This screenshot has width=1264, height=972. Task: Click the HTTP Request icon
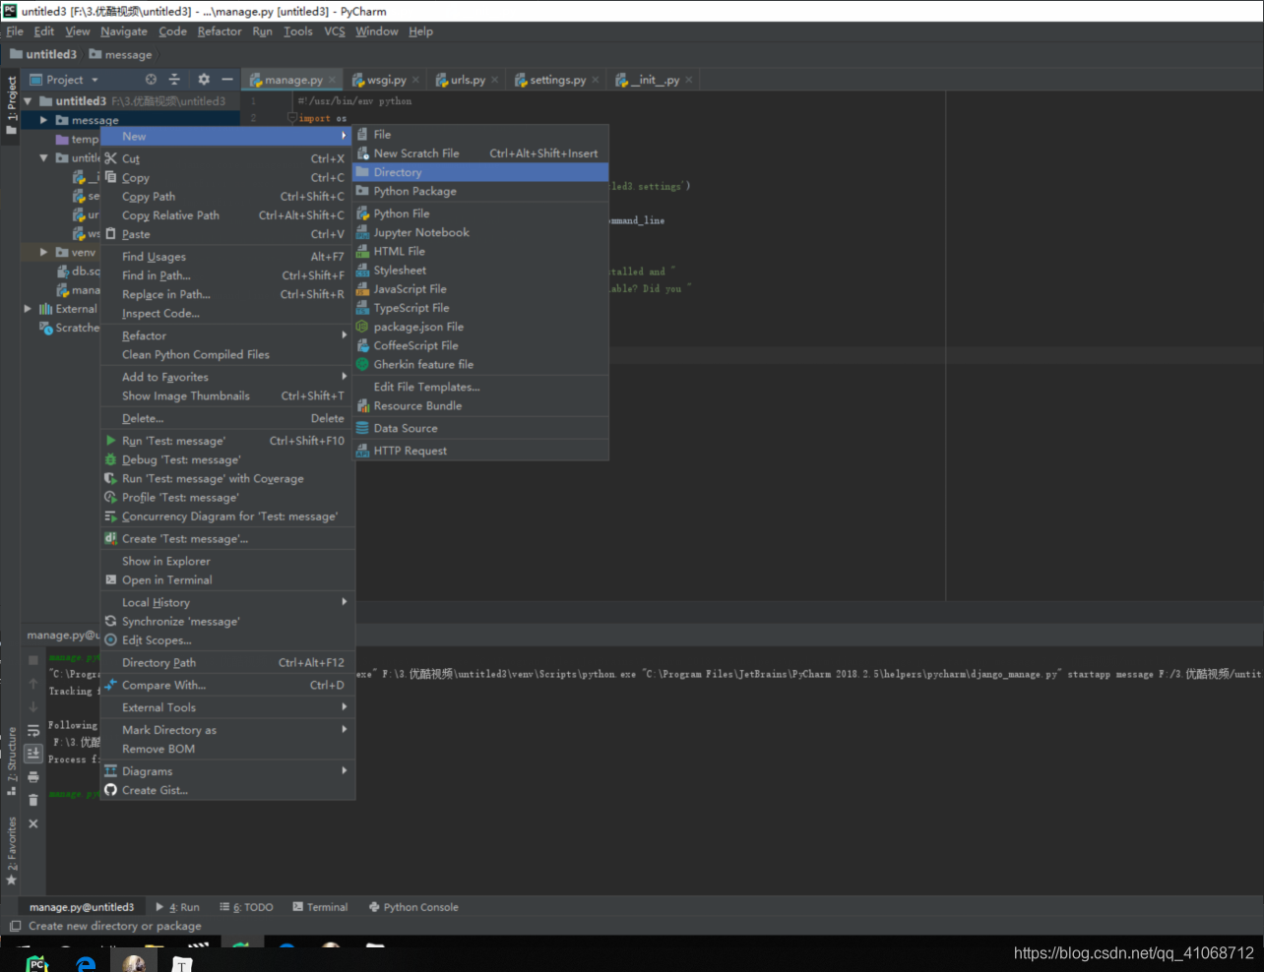click(x=362, y=451)
